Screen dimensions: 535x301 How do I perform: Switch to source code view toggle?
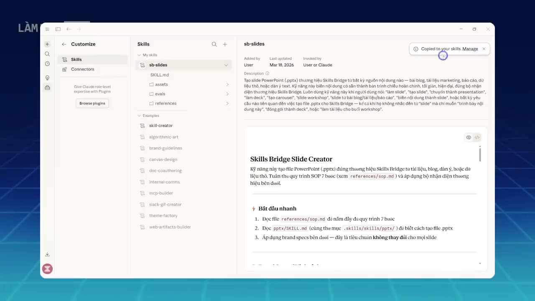click(x=477, y=137)
